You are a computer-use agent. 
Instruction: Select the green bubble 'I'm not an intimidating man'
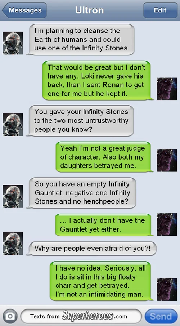point(102,281)
